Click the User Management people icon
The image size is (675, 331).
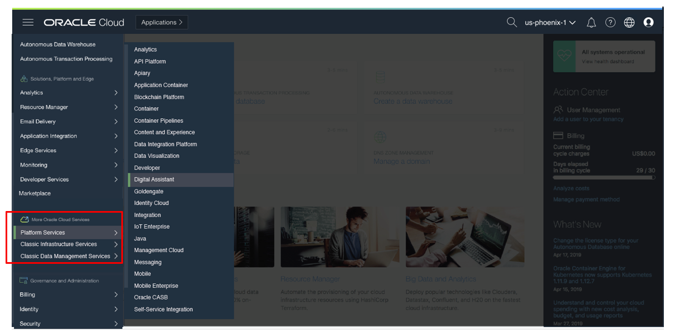click(x=559, y=110)
